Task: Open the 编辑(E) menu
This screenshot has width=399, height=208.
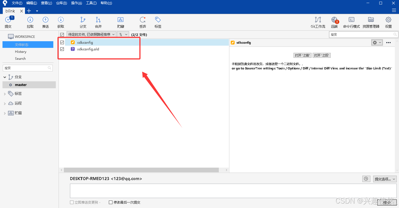Action: coord(31,3)
